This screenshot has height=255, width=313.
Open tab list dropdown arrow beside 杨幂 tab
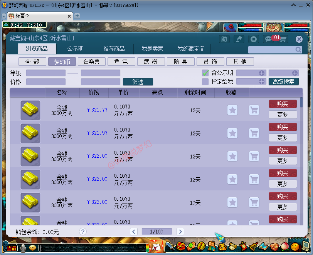click(4, 16)
